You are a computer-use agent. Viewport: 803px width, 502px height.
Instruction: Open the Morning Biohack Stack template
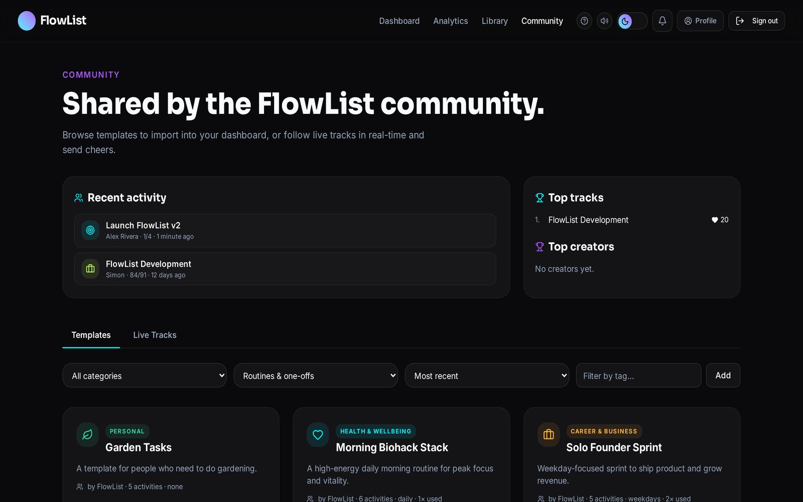tap(392, 447)
